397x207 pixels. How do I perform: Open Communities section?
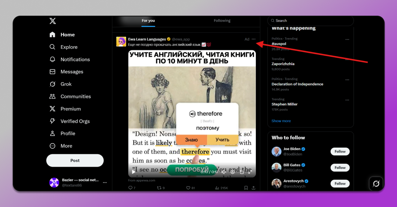pos(70,96)
